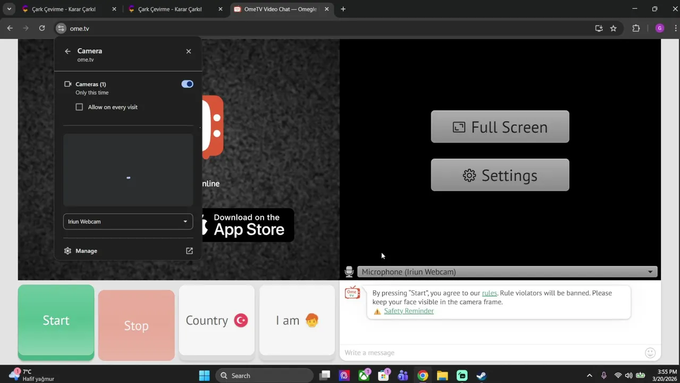This screenshot has height=383, width=680.
Task: Close the OmeTV Video Chat tab
Action: tap(327, 9)
